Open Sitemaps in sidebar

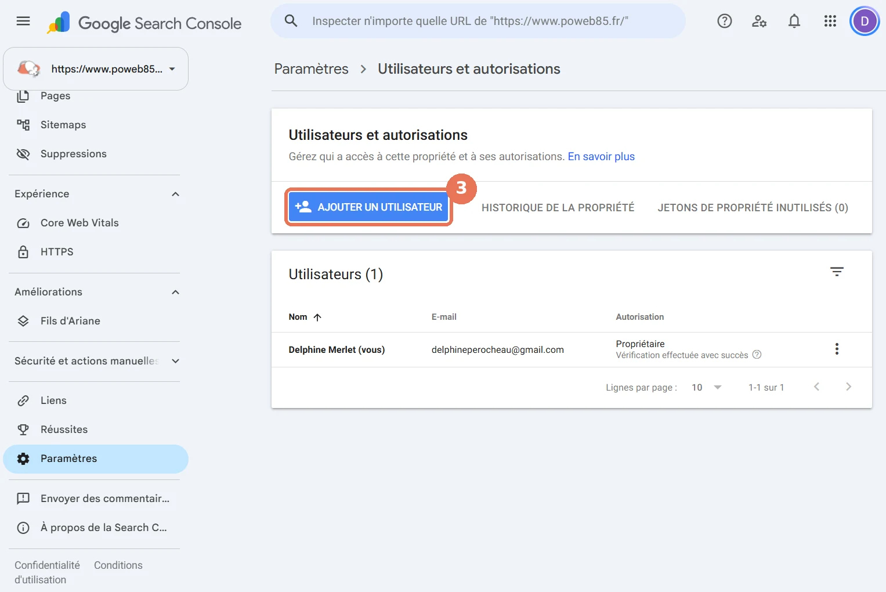tap(96, 125)
